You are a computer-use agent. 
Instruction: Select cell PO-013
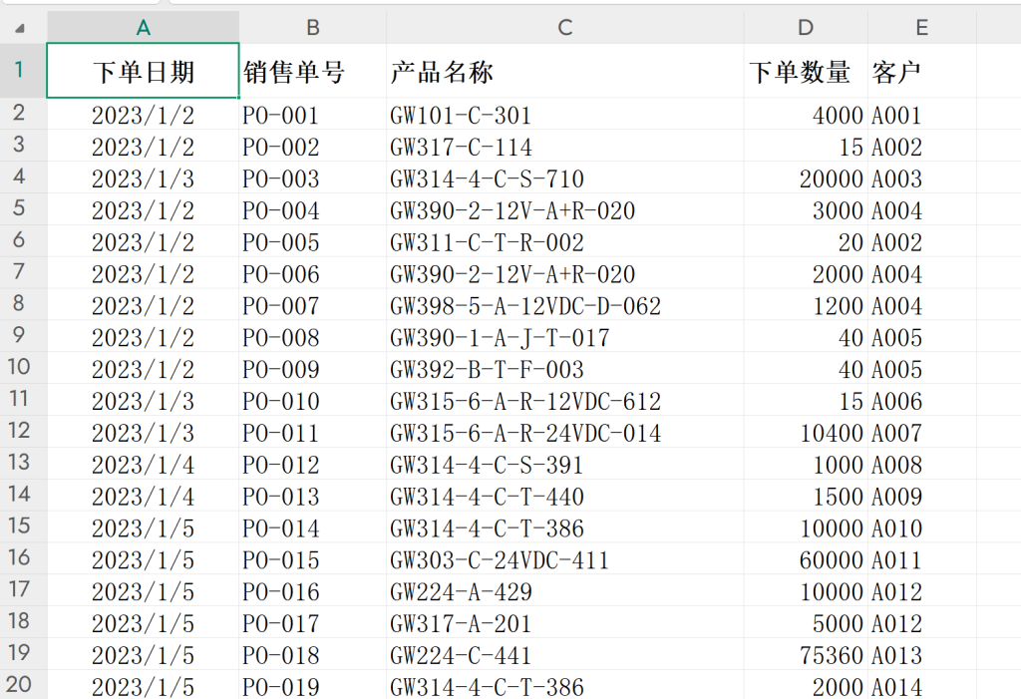click(x=312, y=496)
